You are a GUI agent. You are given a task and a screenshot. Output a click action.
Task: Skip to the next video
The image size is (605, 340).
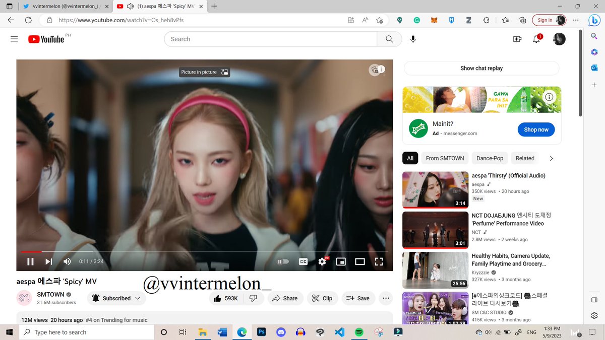pos(48,261)
